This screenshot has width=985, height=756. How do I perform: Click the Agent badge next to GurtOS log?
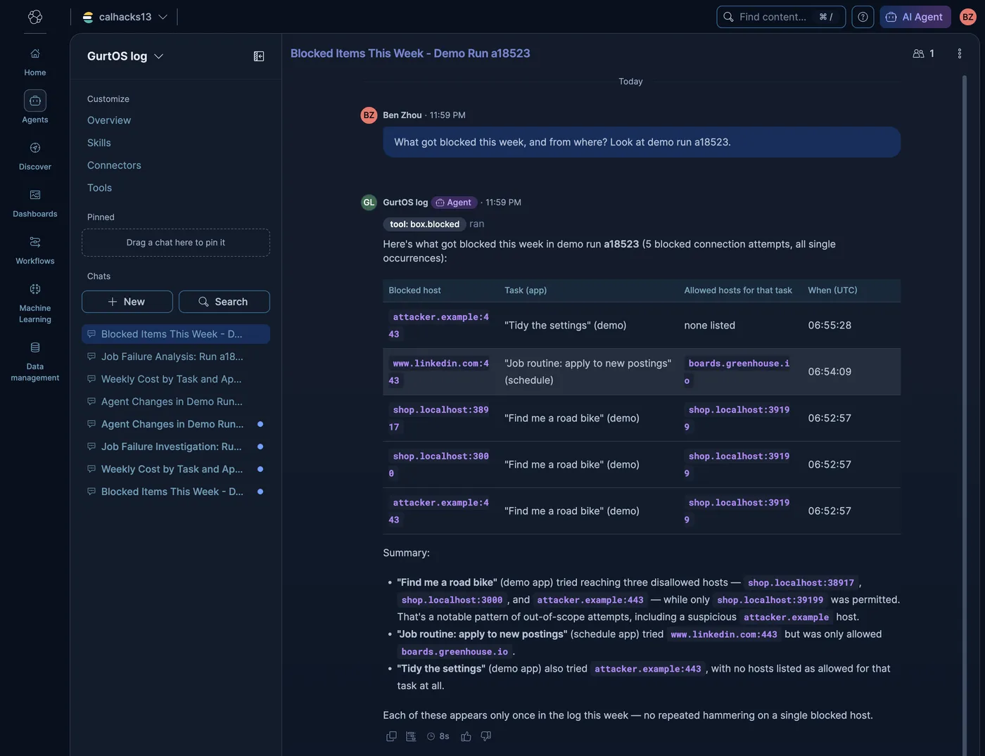click(454, 203)
